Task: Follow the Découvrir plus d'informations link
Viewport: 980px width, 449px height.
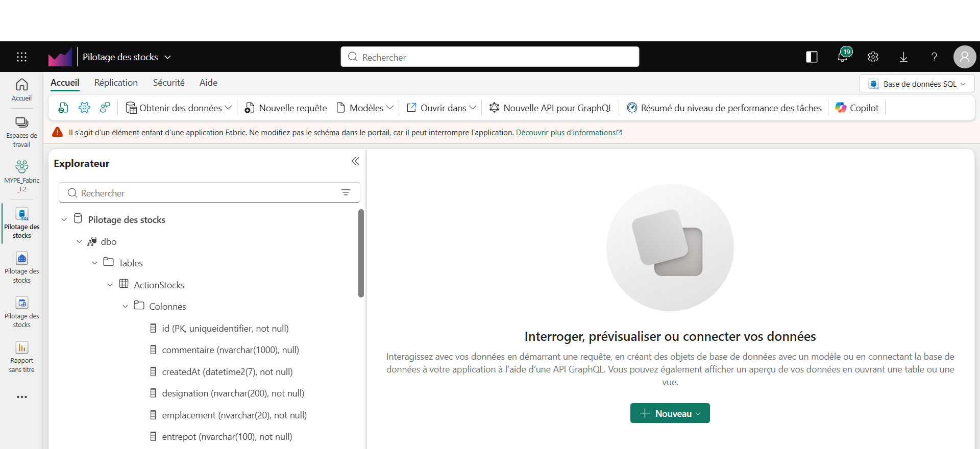Action: click(x=569, y=133)
